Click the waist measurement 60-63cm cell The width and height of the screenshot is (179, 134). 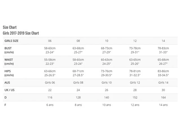(x=107, y=60)
